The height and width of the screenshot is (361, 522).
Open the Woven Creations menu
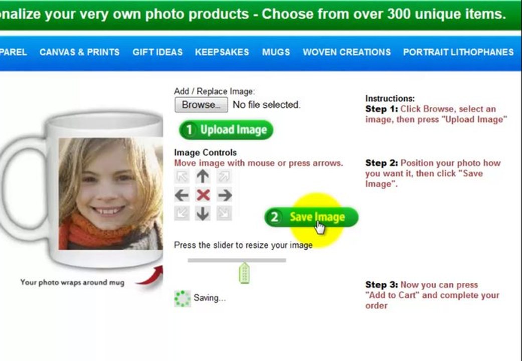coord(346,52)
